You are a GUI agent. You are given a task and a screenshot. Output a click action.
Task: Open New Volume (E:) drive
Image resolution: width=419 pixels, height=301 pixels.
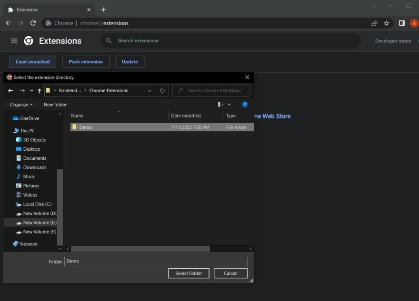[40, 223]
